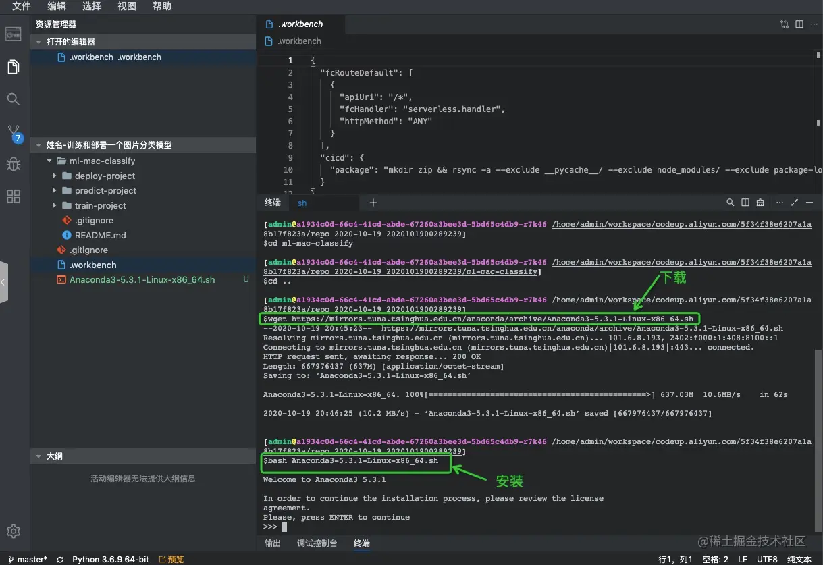This screenshot has height=565, width=823.
Task: Select Python 3.6.9 64-bit interpreter in status bar
Action: point(111,560)
